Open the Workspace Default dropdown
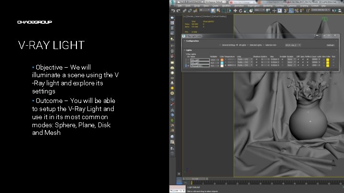The height and width of the screenshot is (193, 344). pyautogui.click(x=215, y=2)
